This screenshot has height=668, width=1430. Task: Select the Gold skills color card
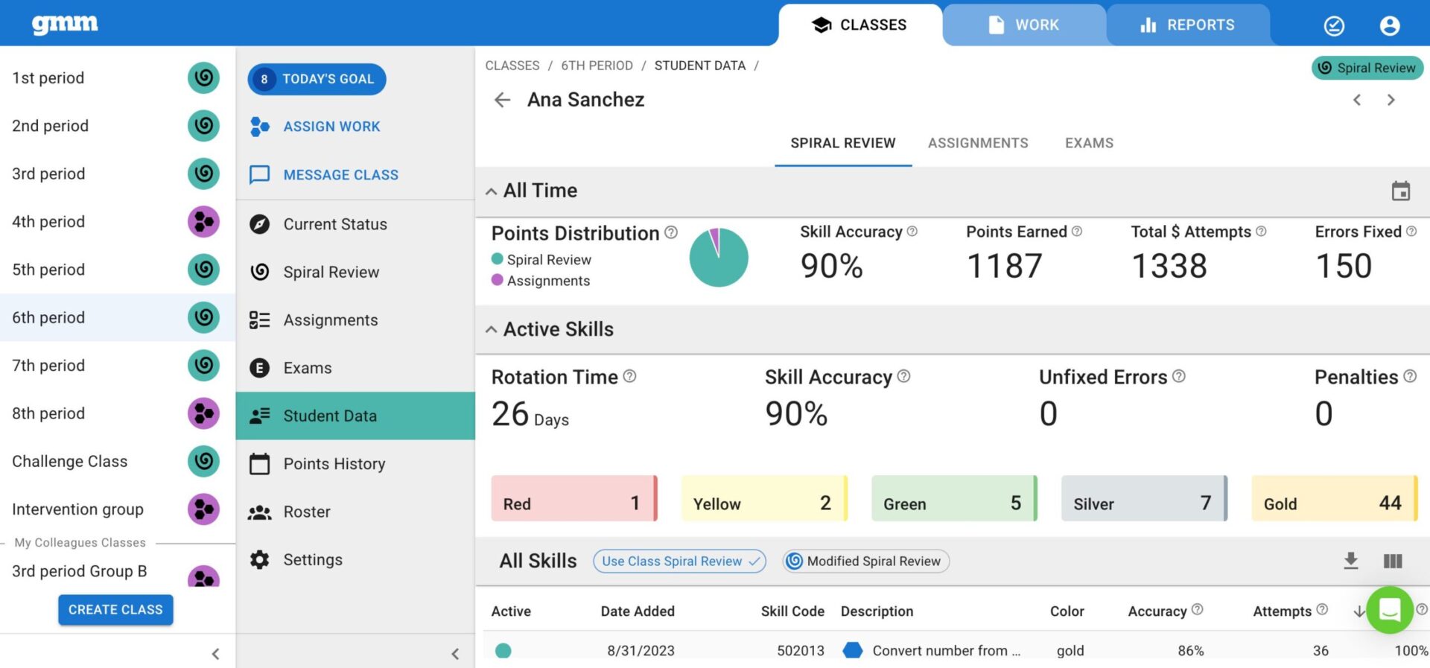click(x=1333, y=498)
